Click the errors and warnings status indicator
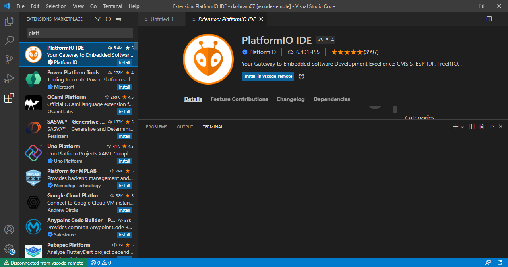The height and width of the screenshot is (267, 508). (x=101, y=263)
